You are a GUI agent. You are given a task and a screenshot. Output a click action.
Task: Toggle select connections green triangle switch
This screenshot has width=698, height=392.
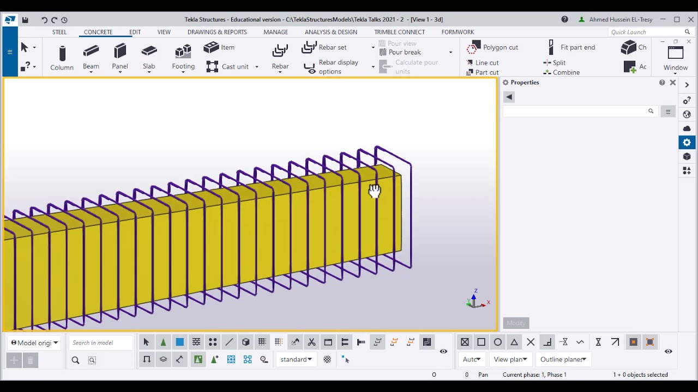point(163,342)
